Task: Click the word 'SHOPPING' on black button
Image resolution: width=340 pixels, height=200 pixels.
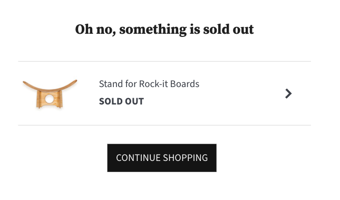Action: click(186, 158)
